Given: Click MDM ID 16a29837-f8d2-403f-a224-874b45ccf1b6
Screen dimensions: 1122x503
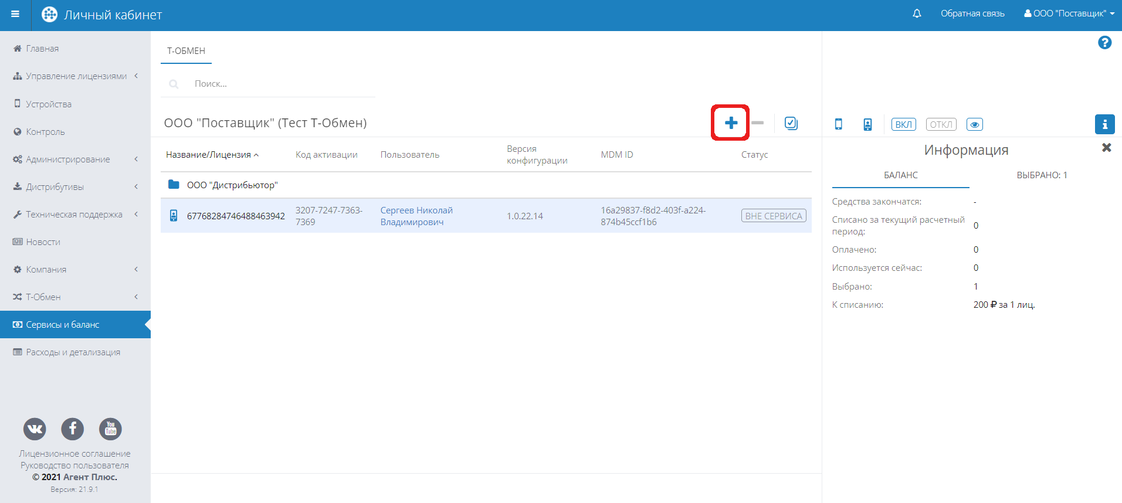Looking at the screenshot, I should coord(653,216).
